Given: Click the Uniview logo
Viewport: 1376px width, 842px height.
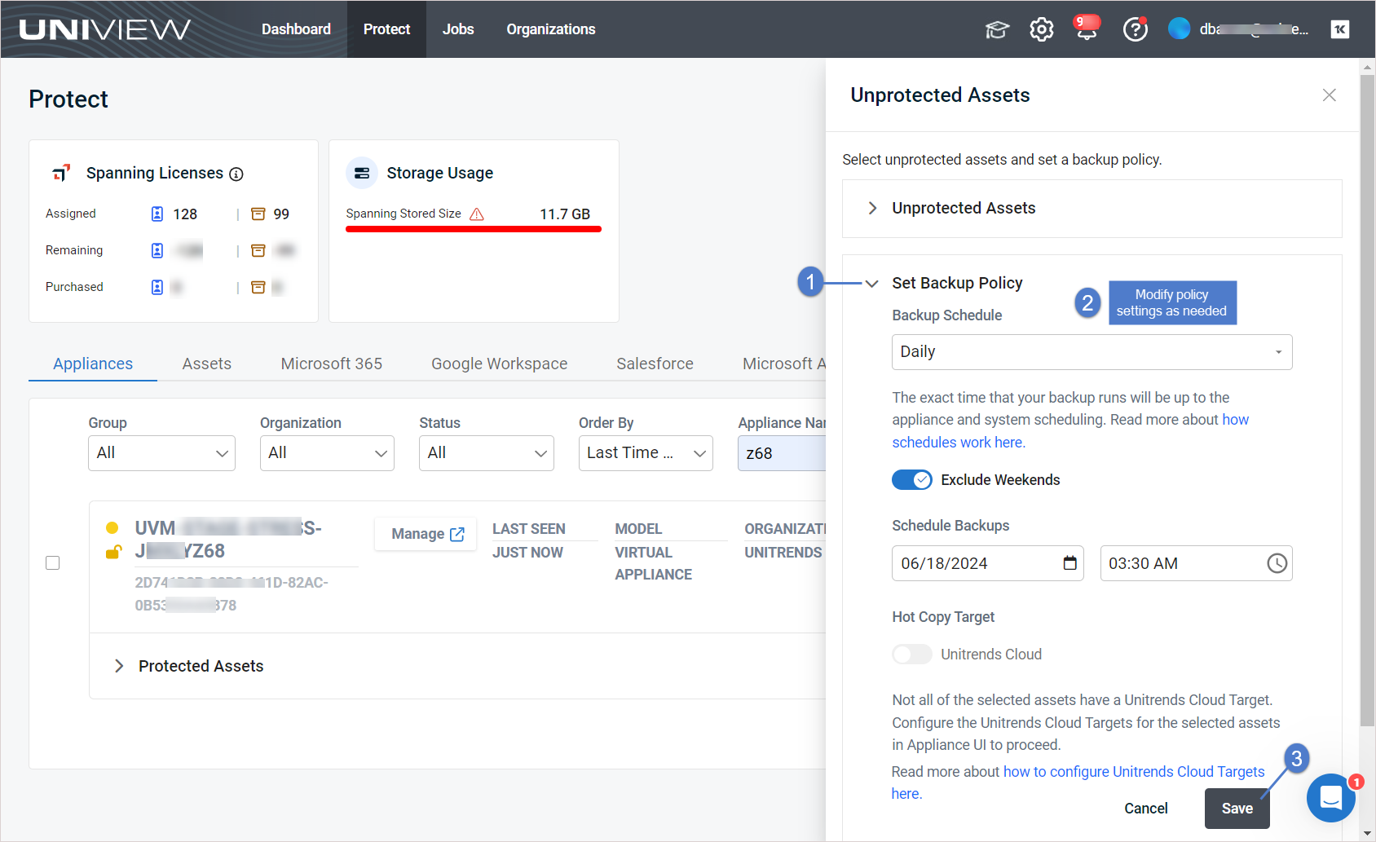Looking at the screenshot, I should click(x=104, y=29).
